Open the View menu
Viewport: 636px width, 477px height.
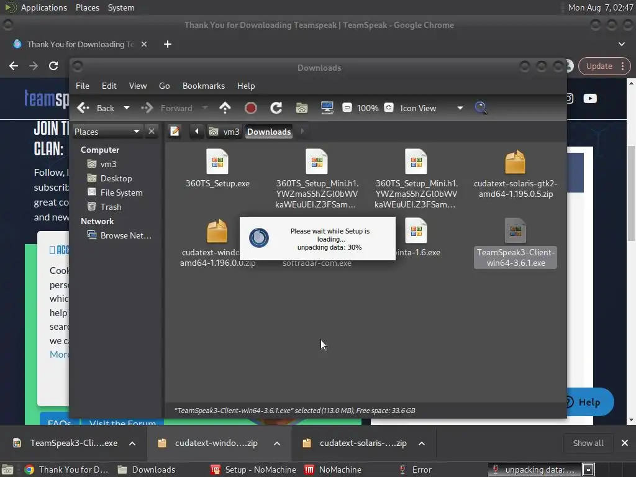(x=138, y=86)
